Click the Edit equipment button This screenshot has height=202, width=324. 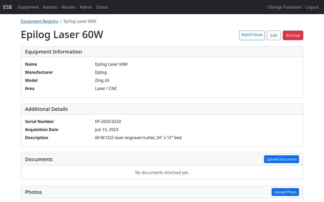[274, 35]
